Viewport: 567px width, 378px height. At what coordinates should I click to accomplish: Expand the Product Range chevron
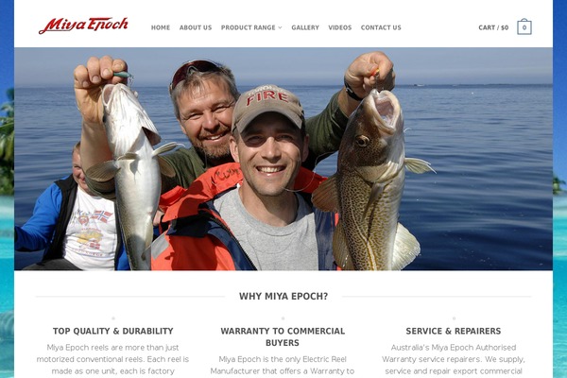pyautogui.click(x=281, y=27)
